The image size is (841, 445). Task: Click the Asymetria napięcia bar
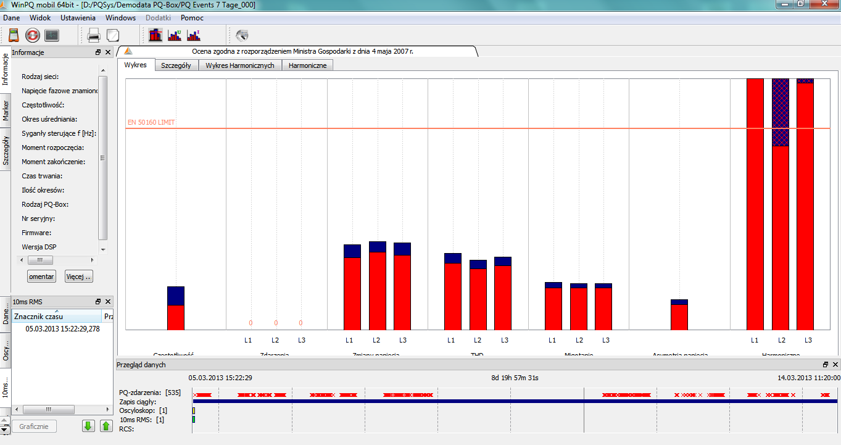coord(679,315)
